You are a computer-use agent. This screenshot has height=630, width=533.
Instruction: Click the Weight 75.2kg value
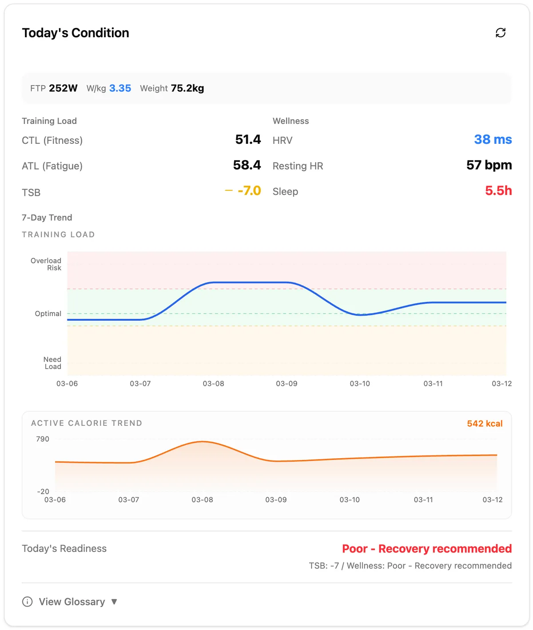(187, 88)
